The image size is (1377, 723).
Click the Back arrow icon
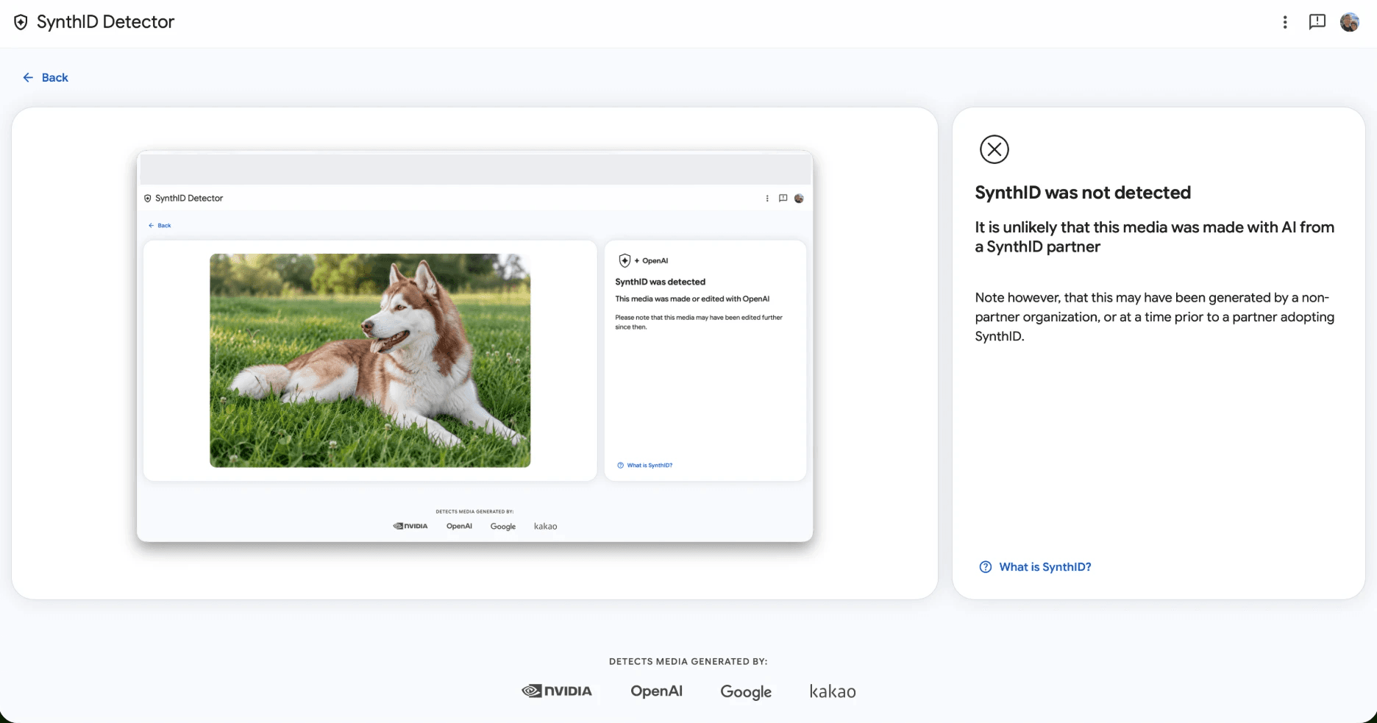(x=28, y=77)
